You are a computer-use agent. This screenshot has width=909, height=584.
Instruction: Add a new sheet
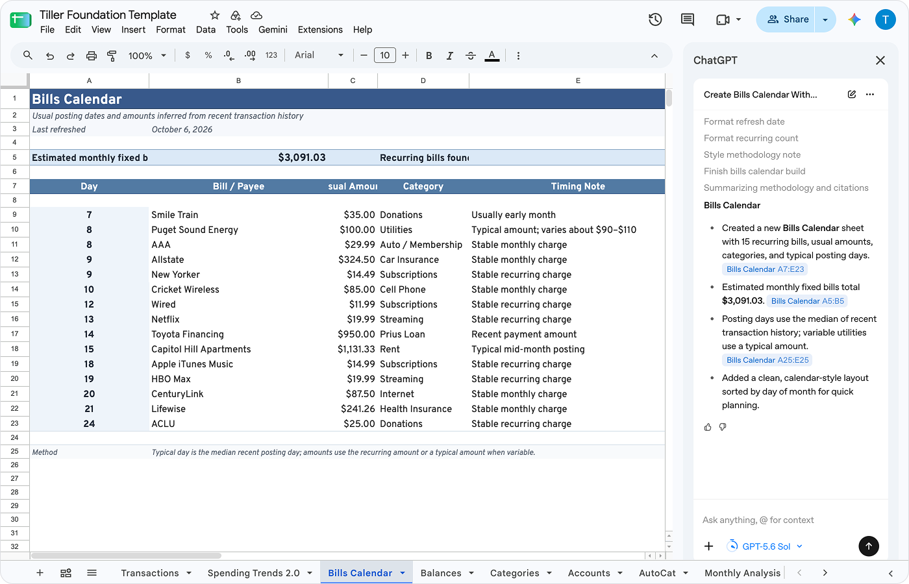[40, 573]
